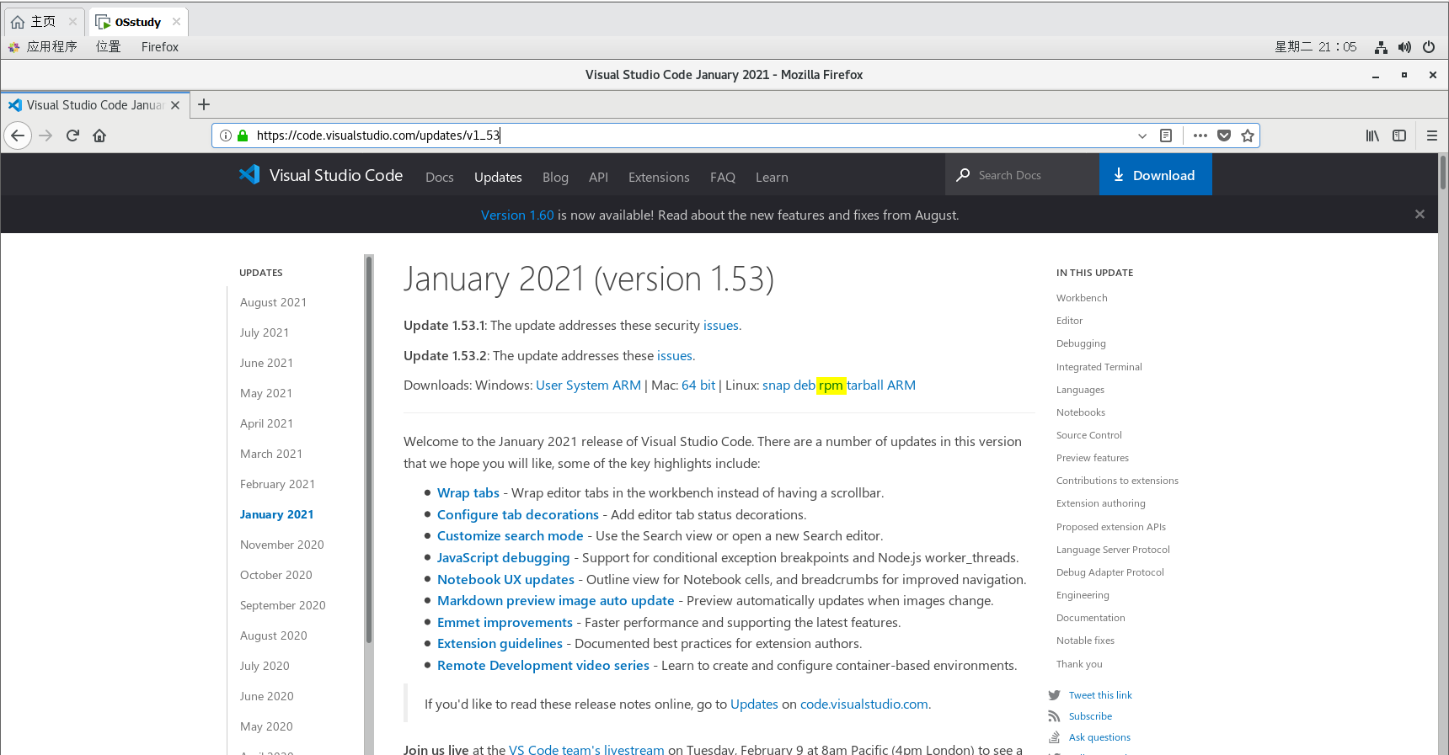Viewport: 1449px width, 755px height.
Task: Click the blue Download button
Action: [1156, 174]
